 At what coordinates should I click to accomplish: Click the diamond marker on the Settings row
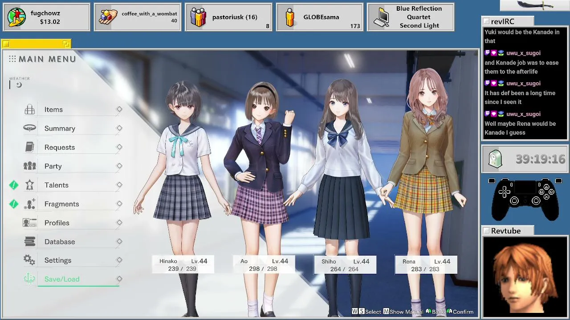point(119,260)
